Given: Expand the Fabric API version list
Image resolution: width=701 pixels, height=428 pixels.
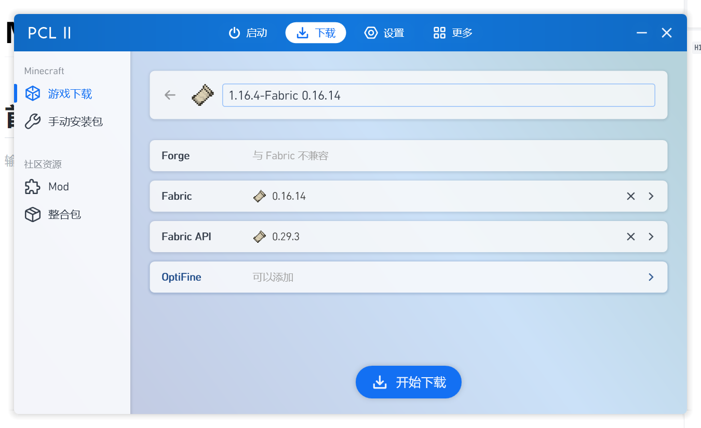Looking at the screenshot, I should 651,237.
